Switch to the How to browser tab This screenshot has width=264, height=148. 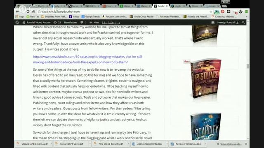pyautogui.click(x=109, y=6)
